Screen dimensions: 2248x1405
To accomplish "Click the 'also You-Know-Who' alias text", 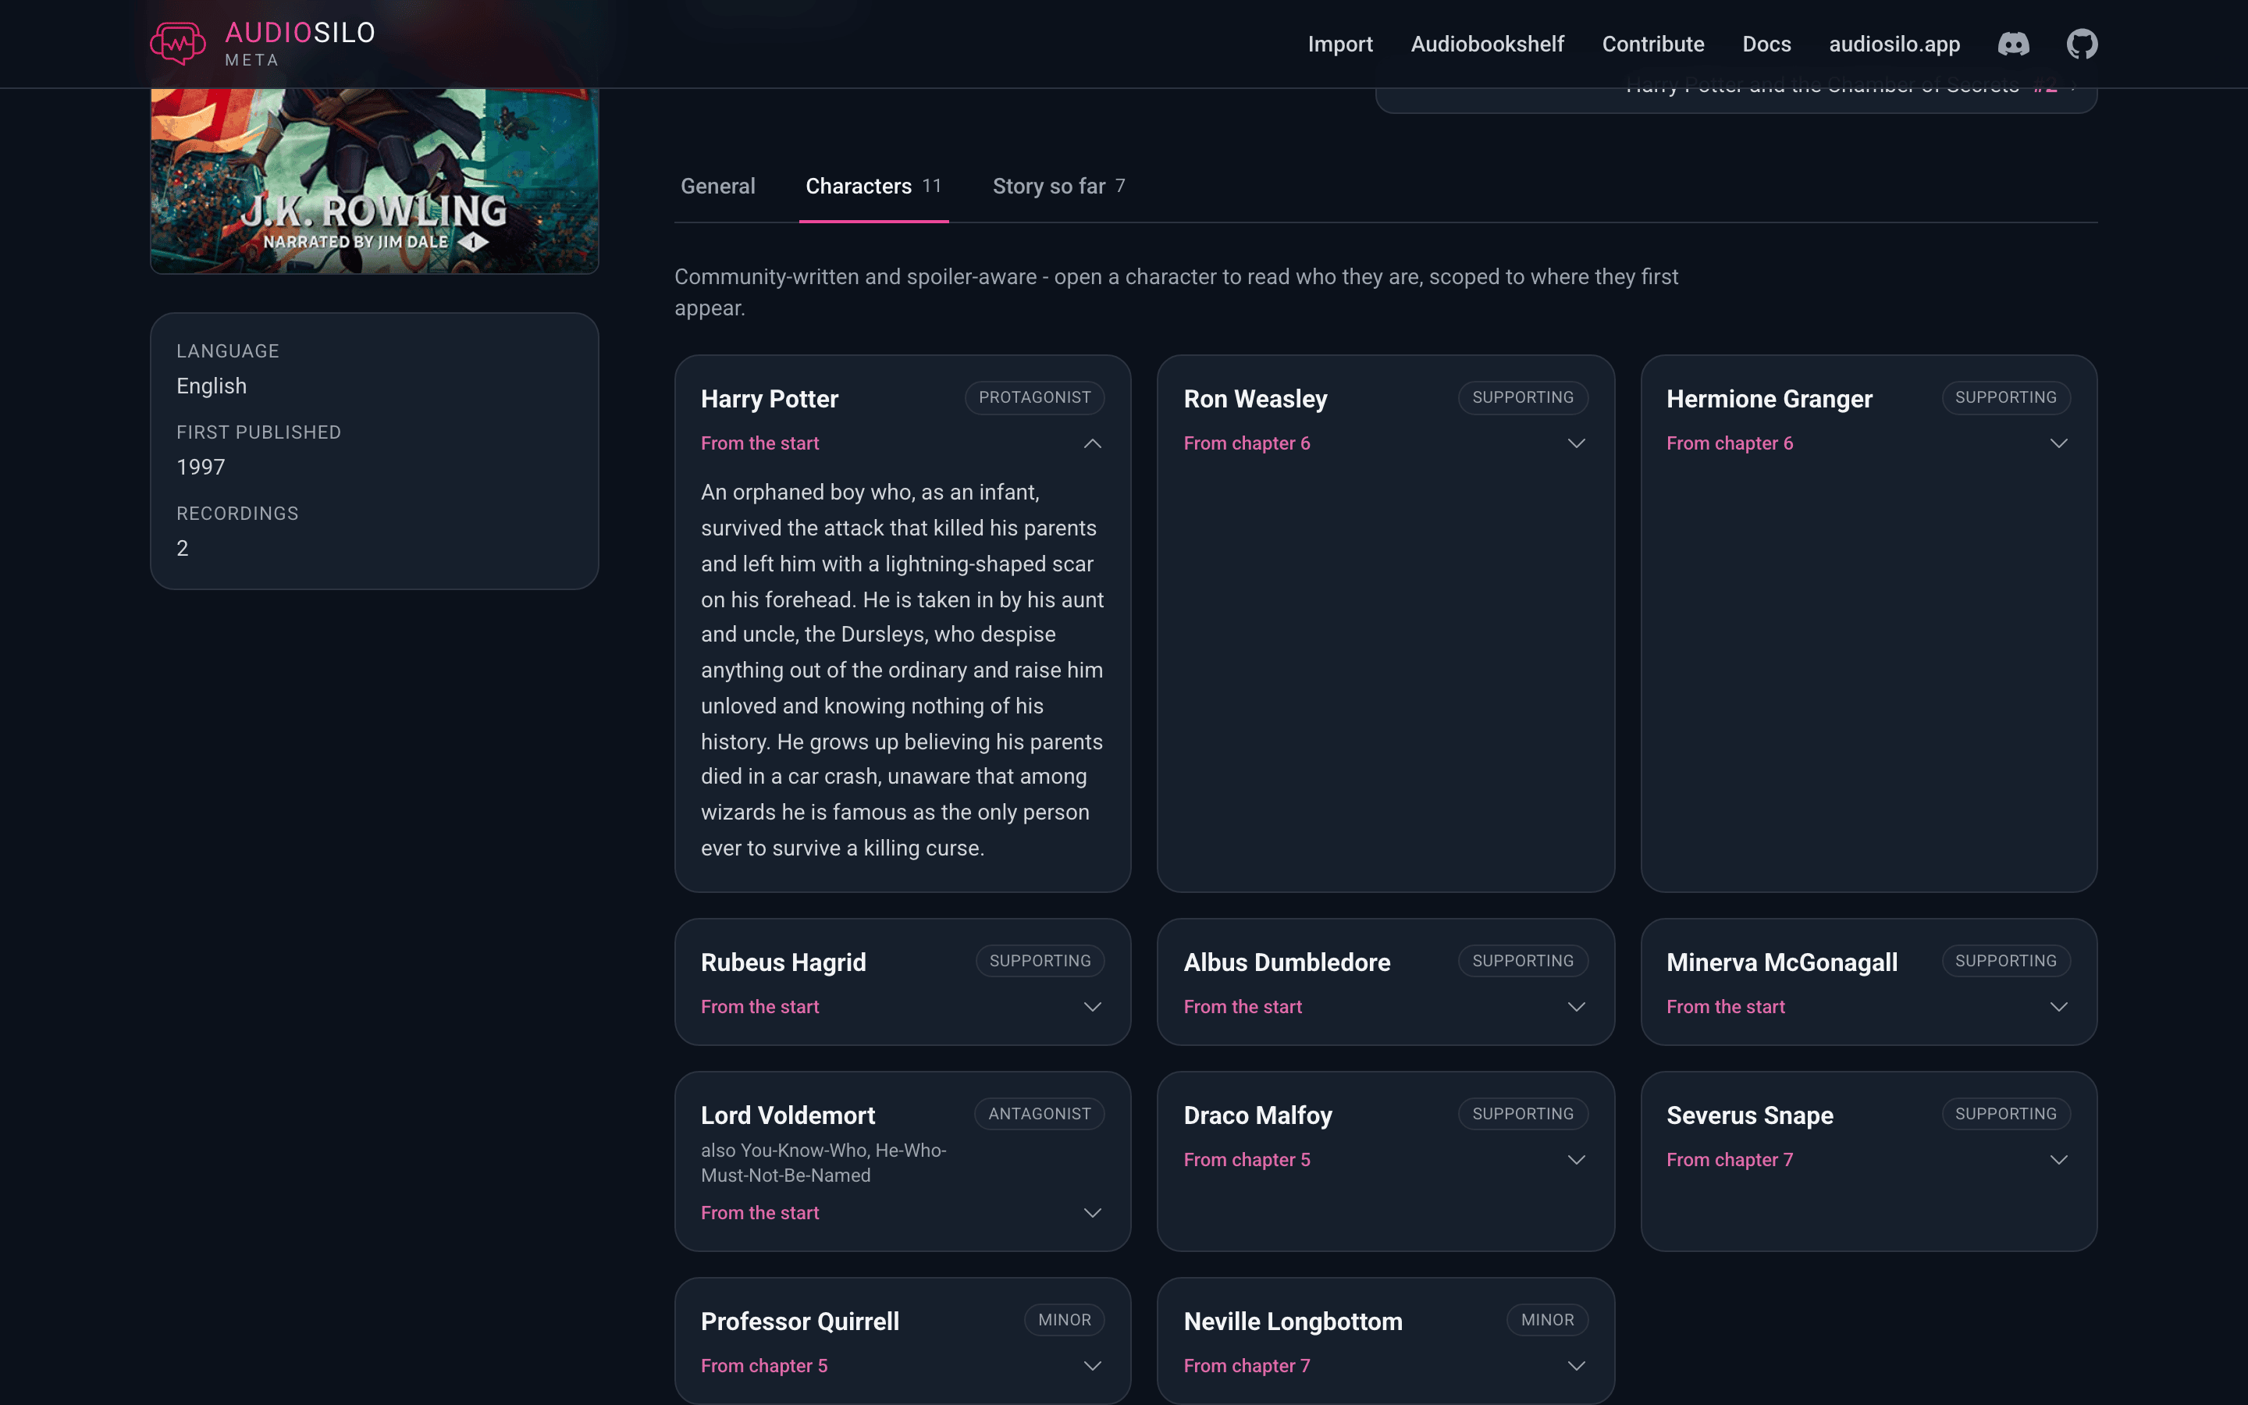I will (823, 1162).
